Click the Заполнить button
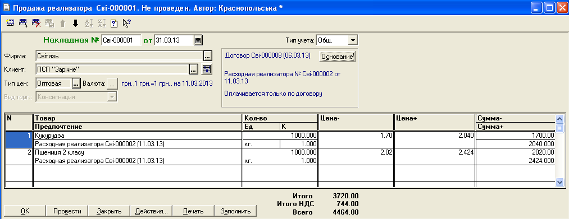This screenshot has height=219, width=569. [x=235, y=211]
